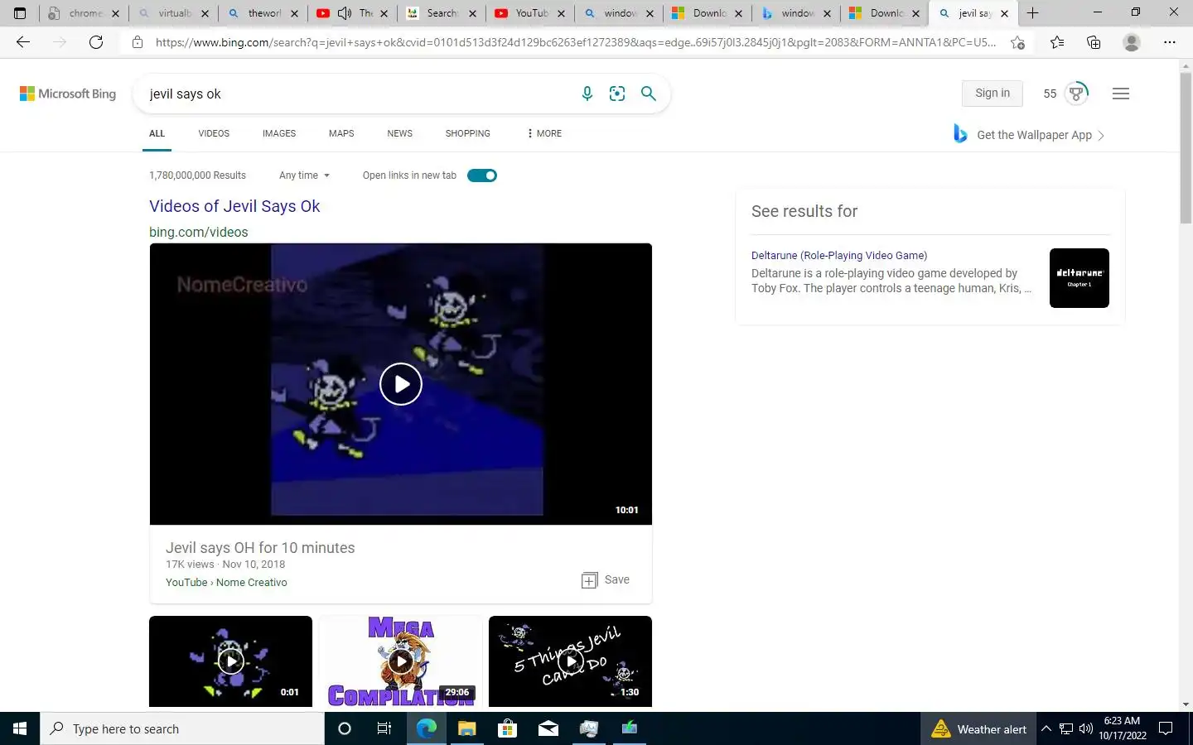Play the 5 Things Jevil Can't Do video
The width and height of the screenshot is (1193, 745).
point(570,661)
